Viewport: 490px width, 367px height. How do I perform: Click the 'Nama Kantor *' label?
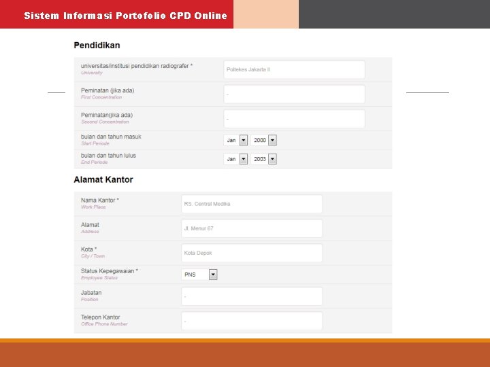point(99,200)
